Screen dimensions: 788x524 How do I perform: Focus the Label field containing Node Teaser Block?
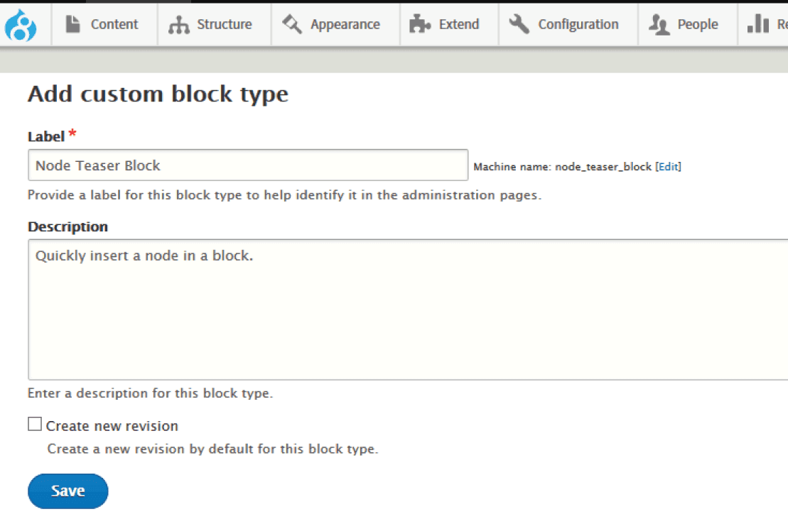248,165
